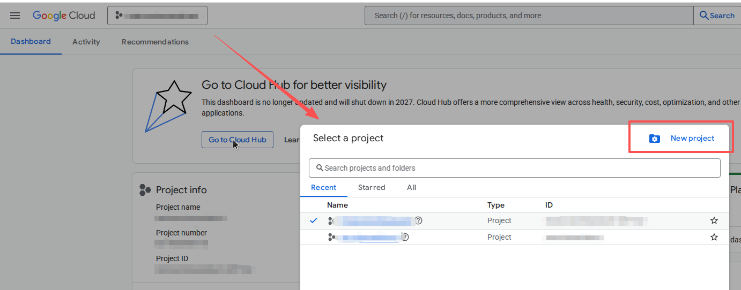Viewport: 741px width, 290px height.
Task: Click the Cloud Hub star illustration
Action: coord(168,106)
